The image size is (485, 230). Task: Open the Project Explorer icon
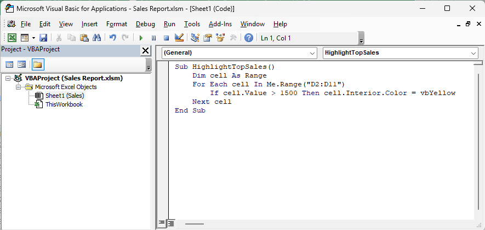tap(195, 38)
